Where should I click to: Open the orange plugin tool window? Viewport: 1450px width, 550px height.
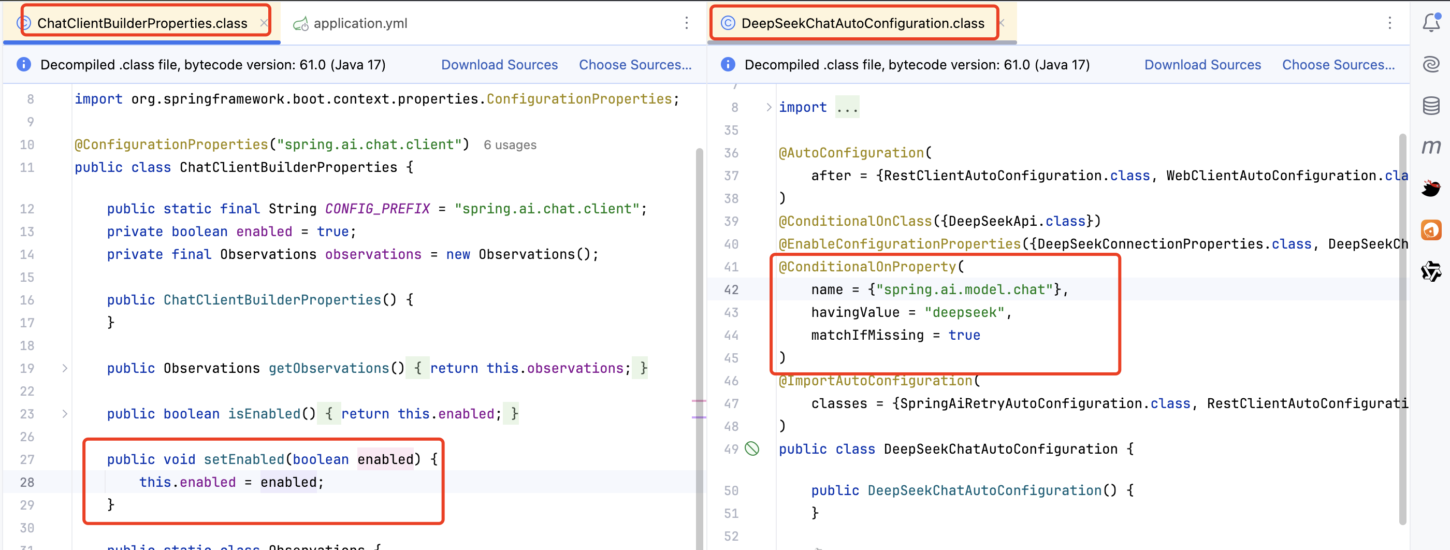1431,229
